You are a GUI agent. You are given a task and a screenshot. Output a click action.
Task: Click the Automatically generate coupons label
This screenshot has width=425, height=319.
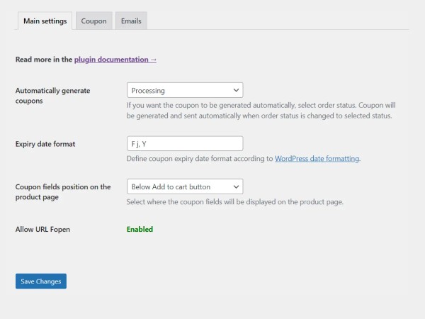click(52, 96)
